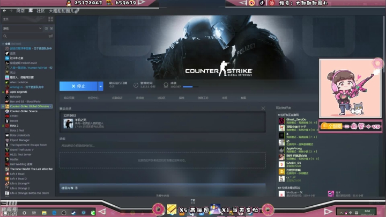Screen dimensions: 386x217
Task: Select Hell Wedding game entry
Action: pos(21,164)
